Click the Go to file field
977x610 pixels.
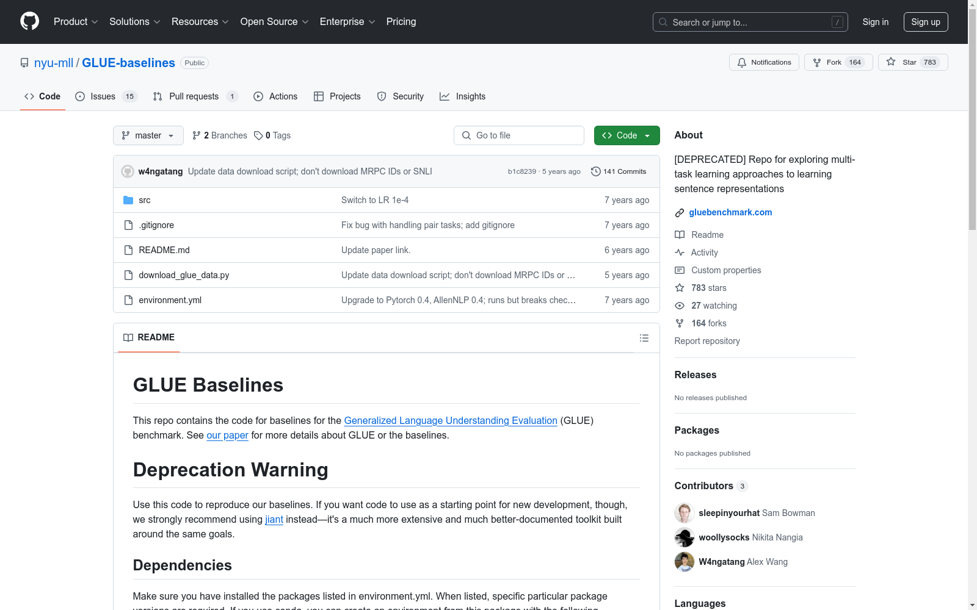tap(519, 135)
